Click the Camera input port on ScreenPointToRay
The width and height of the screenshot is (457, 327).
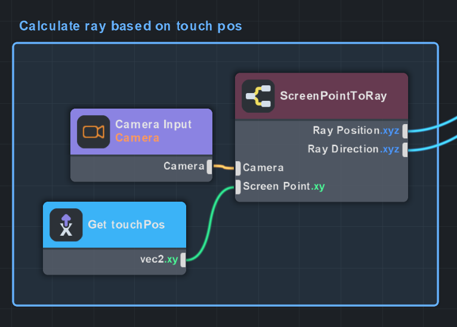(238, 168)
